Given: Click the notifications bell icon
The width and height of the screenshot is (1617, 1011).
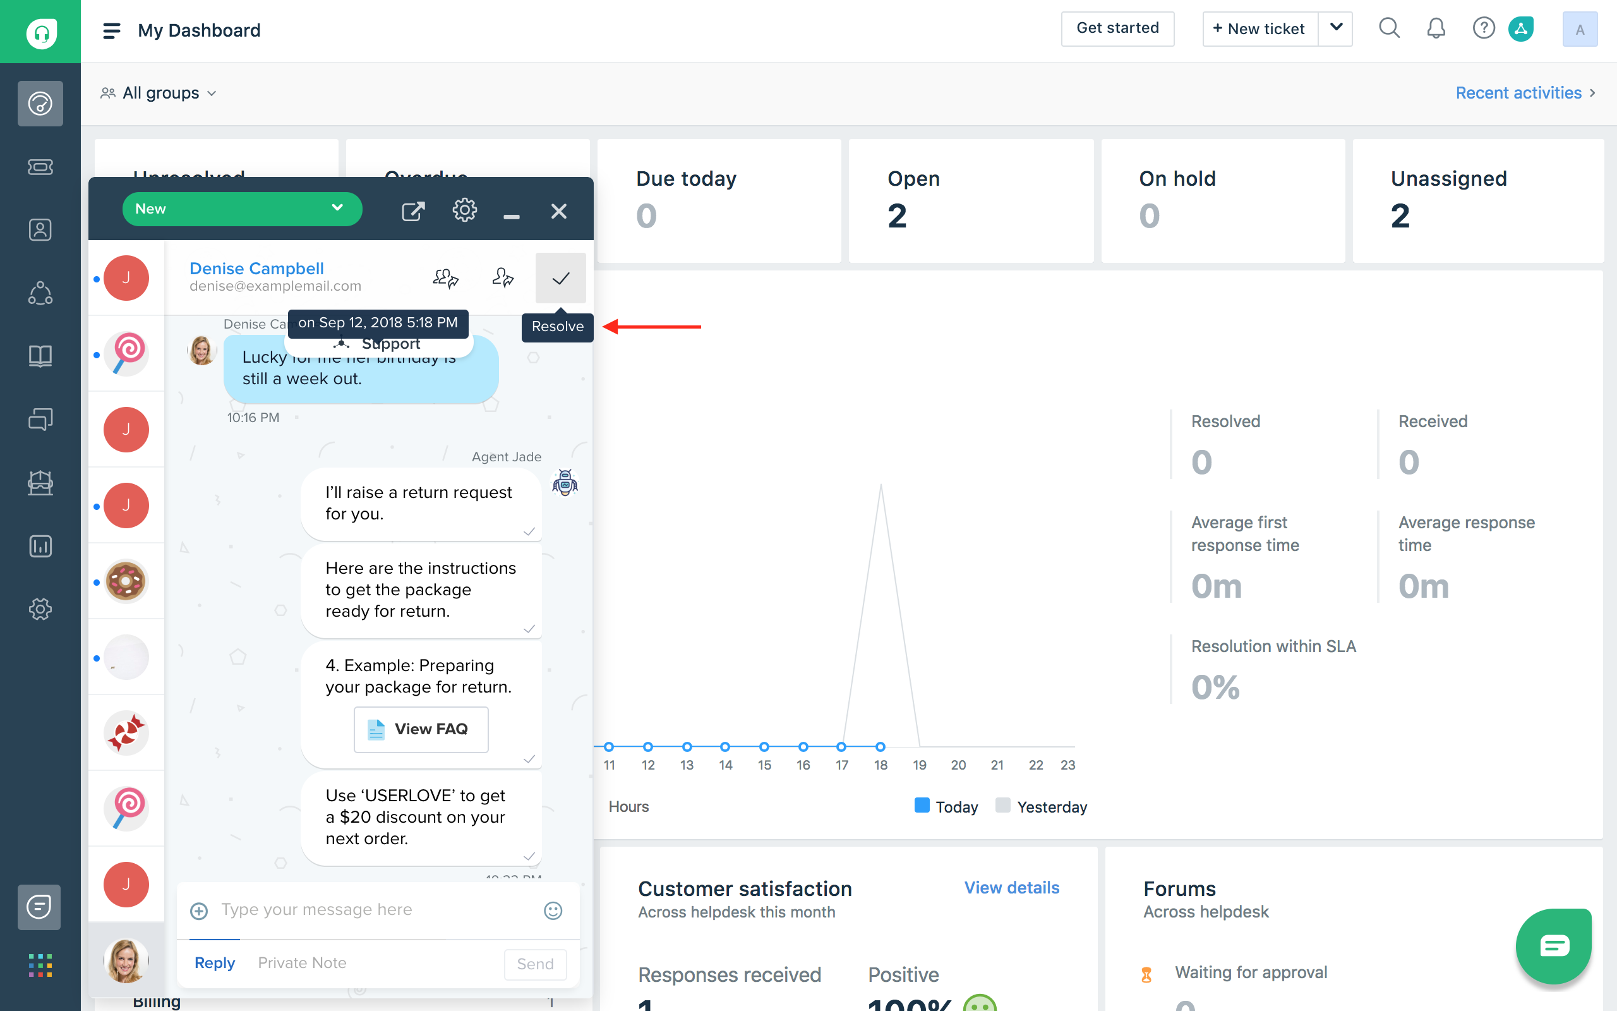Looking at the screenshot, I should (x=1436, y=29).
